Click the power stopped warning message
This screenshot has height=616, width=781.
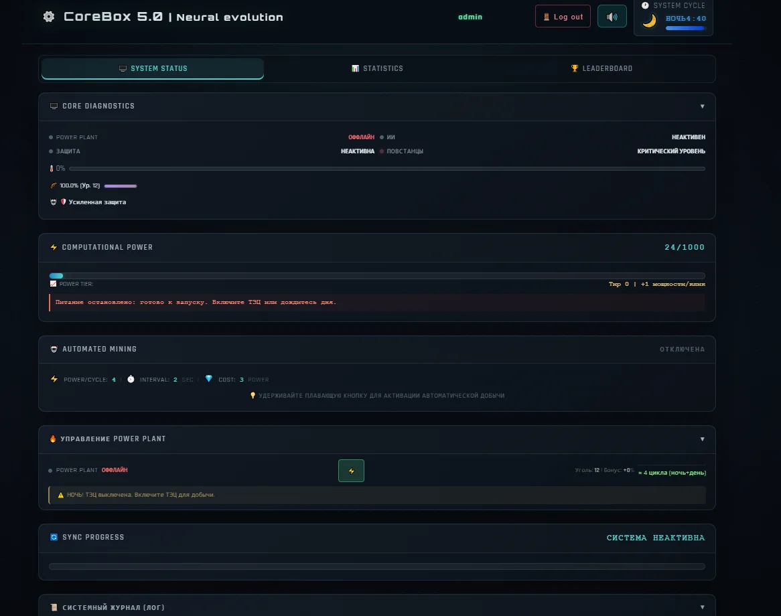click(377, 302)
